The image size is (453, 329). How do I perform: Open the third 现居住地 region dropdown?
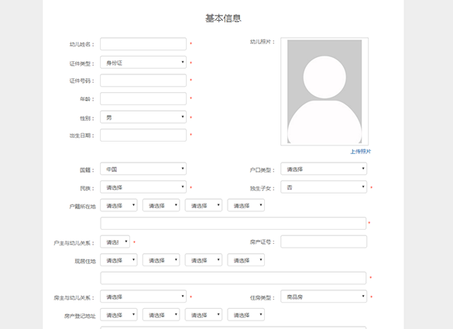tap(204, 260)
